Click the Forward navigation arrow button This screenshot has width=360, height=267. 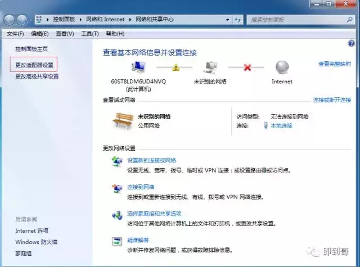22,20
